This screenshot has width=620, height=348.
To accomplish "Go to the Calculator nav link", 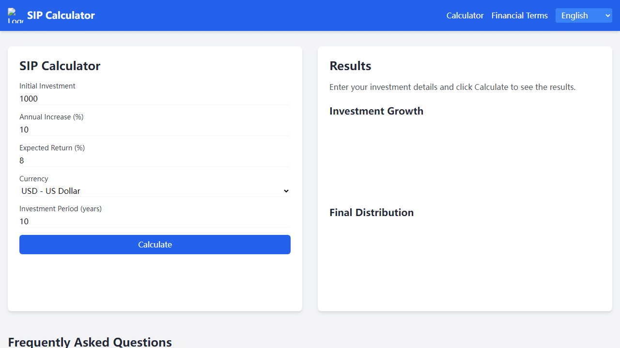I will coord(465,15).
